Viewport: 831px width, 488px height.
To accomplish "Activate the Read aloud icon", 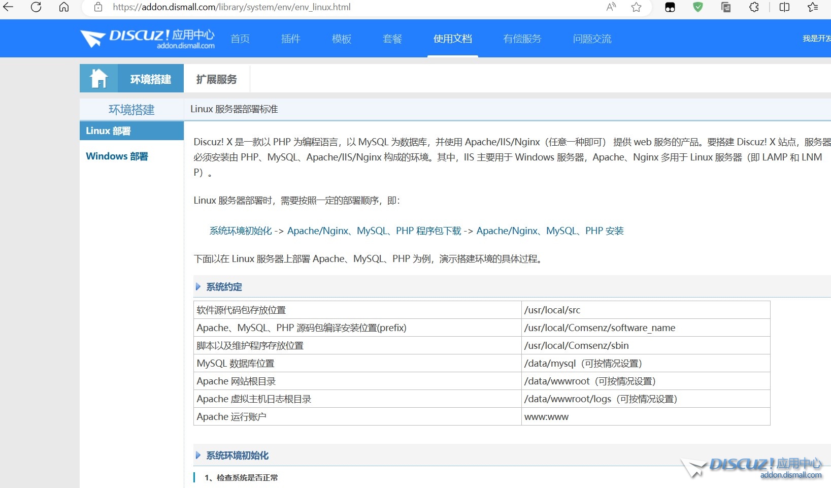I will coord(611,7).
